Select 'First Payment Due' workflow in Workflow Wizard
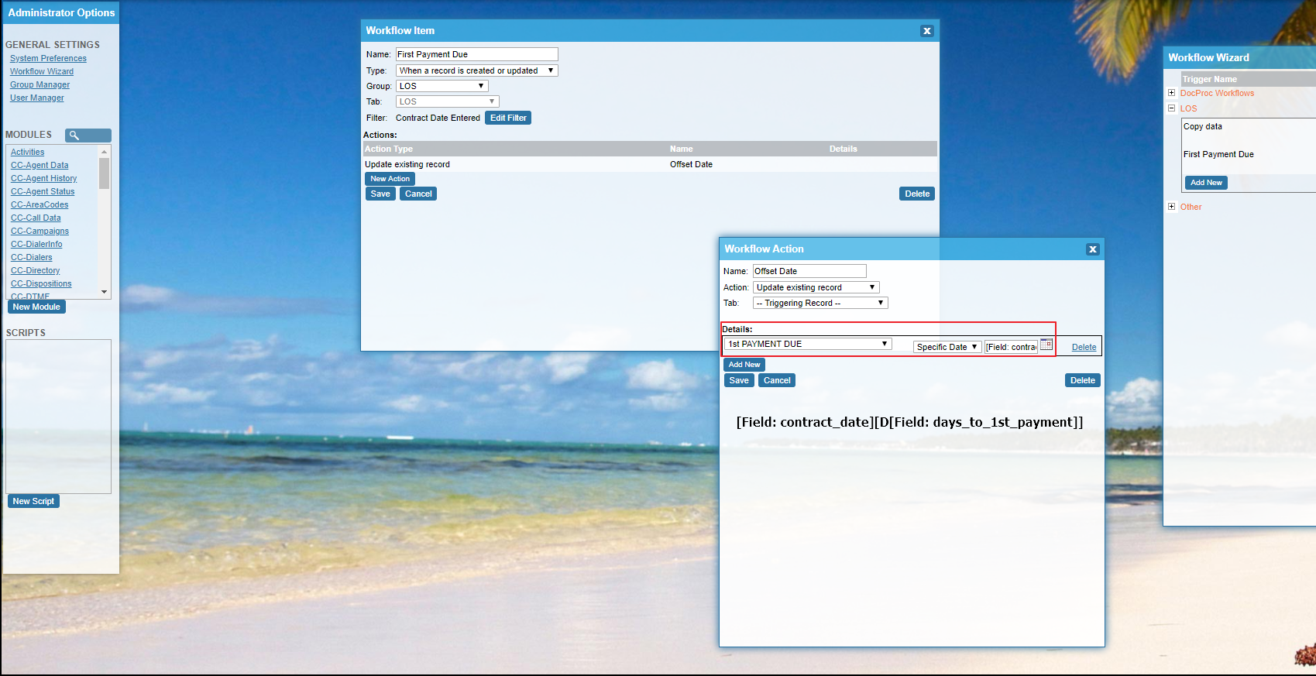The width and height of the screenshot is (1316, 676). pyautogui.click(x=1218, y=154)
